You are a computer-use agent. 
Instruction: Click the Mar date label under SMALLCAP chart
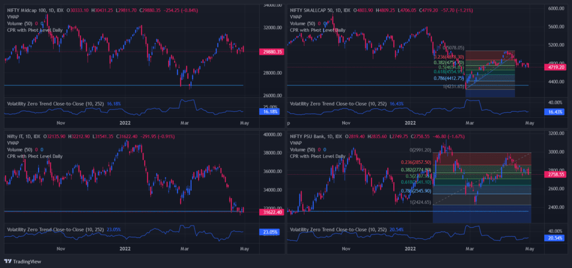[x=470, y=123]
